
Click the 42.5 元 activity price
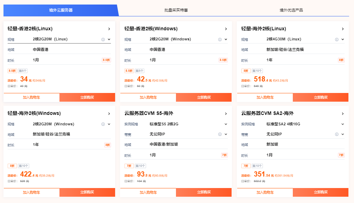pos(144,79)
